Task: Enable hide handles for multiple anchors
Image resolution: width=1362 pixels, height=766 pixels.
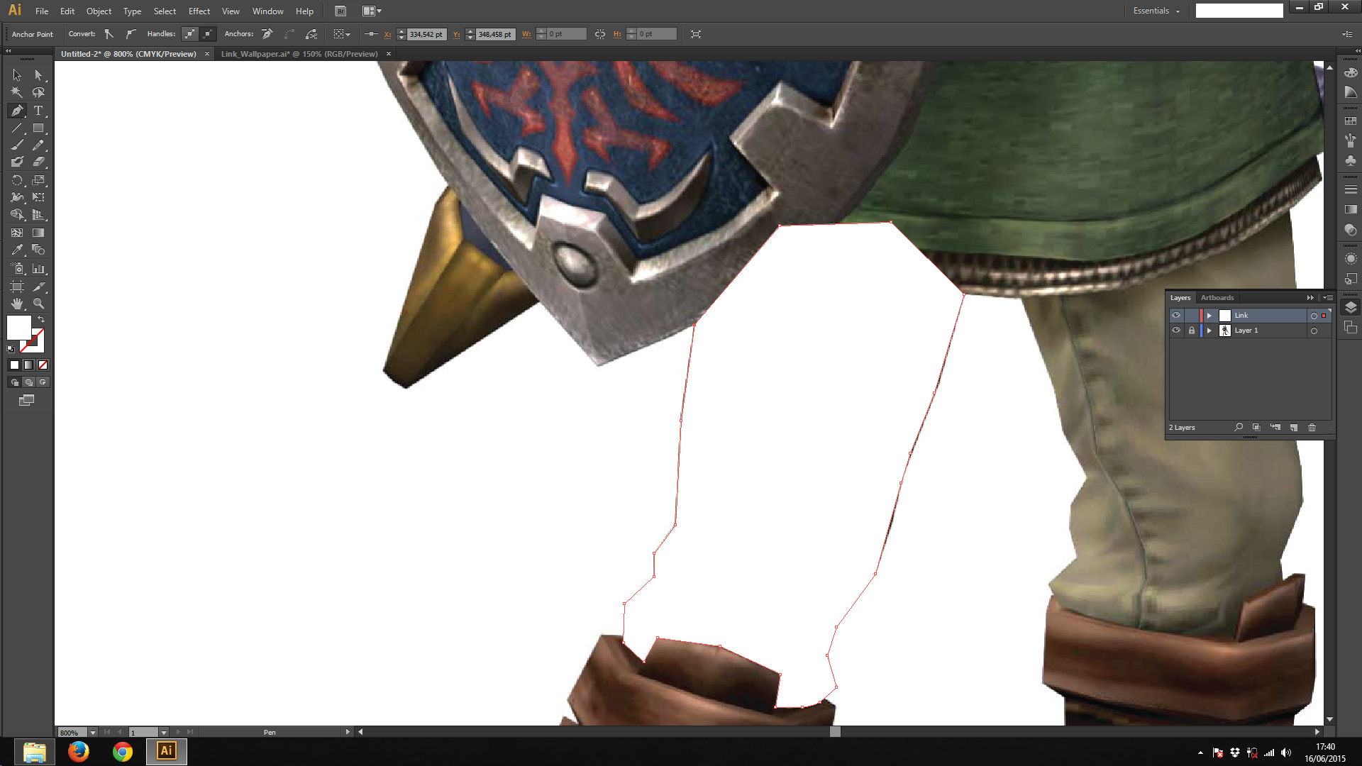Action: pos(208,34)
